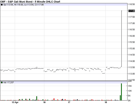Viewport: 136px width, 104px height.
Task: Select the 17 date axis label
Action: tap(69, 102)
